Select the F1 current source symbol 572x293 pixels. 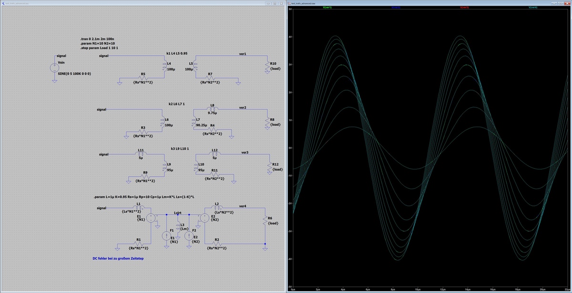point(166,235)
